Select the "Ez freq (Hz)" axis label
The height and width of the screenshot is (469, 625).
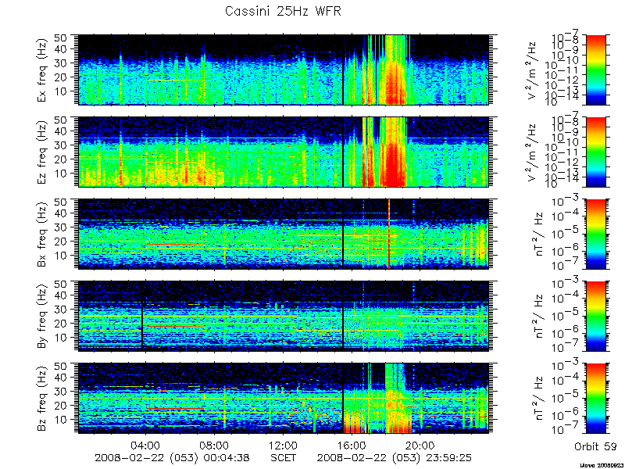click(x=42, y=152)
